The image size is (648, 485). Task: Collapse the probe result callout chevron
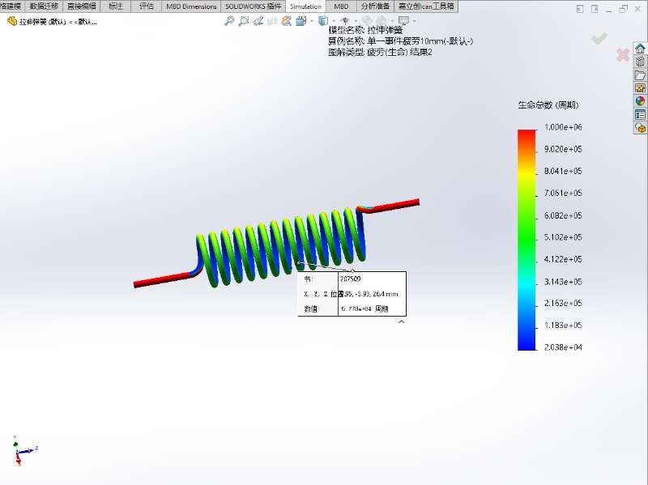pos(400,321)
